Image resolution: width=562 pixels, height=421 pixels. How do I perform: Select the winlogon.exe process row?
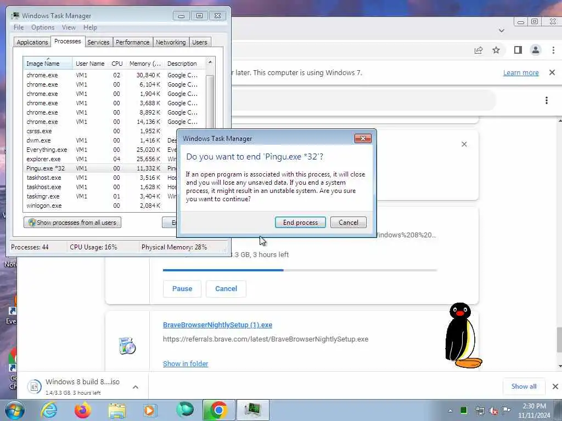(101, 206)
